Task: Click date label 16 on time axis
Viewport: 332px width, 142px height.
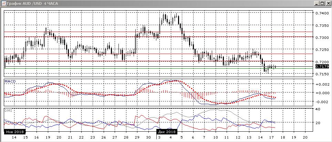Action: click(36, 137)
